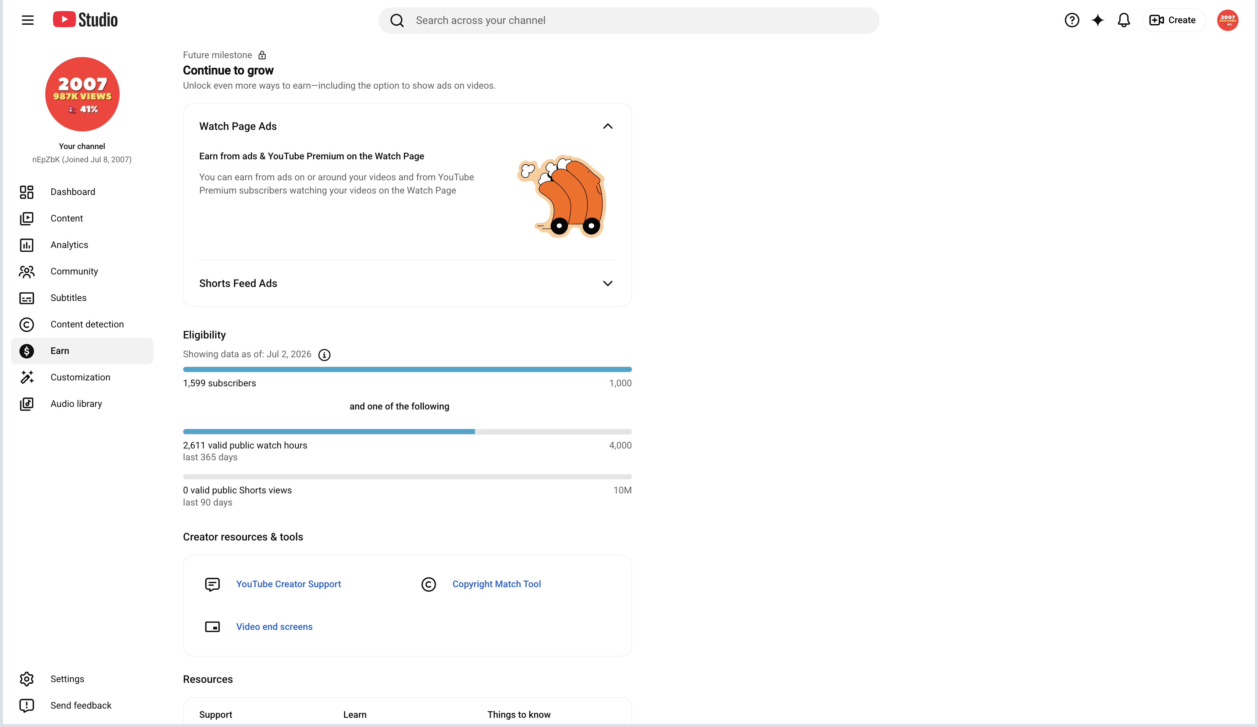Select the Earn menu item
This screenshot has width=1258, height=727.
point(82,351)
